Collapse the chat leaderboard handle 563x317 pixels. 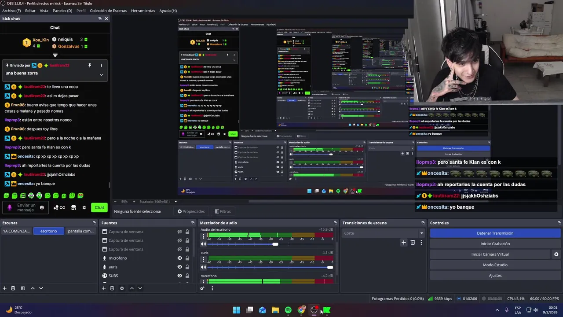tap(55, 55)
